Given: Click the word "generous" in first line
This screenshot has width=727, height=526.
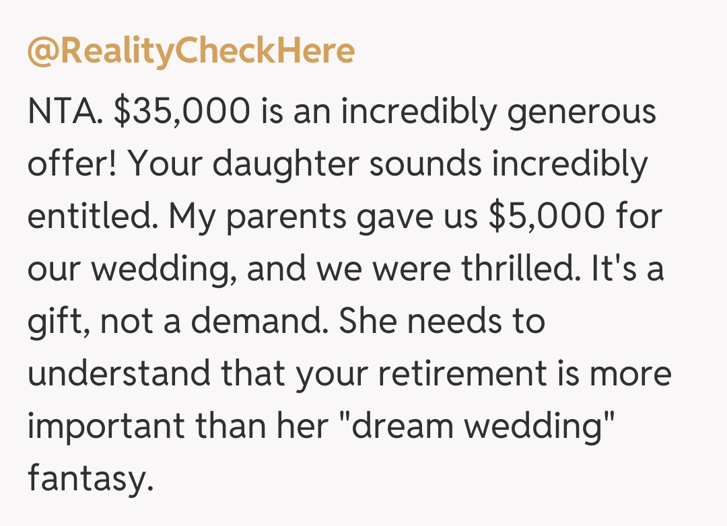Looking at the screenshot, I should point(582,112).
